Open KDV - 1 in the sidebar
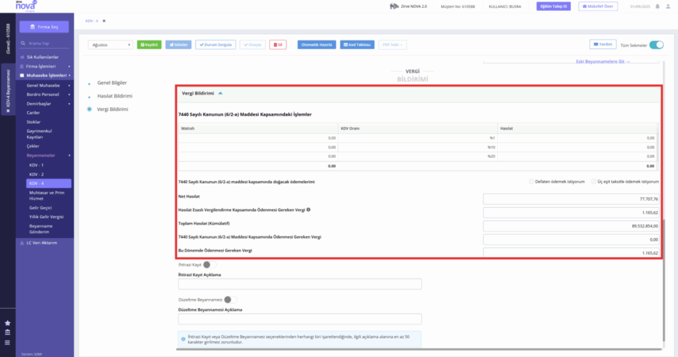This screenshot has width=678, height=357. 36,165
